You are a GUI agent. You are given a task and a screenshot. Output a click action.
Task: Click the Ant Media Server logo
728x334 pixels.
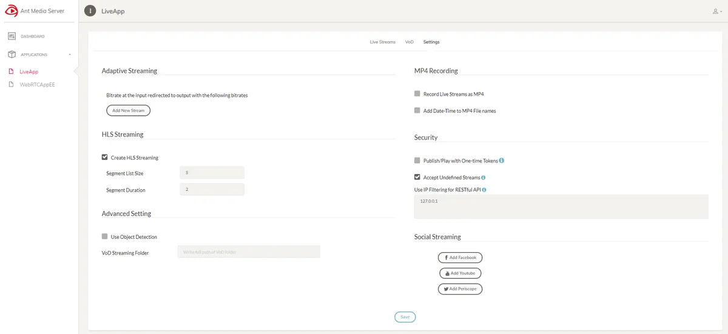[11, 11]
